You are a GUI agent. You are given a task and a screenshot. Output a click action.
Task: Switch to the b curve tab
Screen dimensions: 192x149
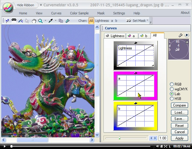pos(145,36)
